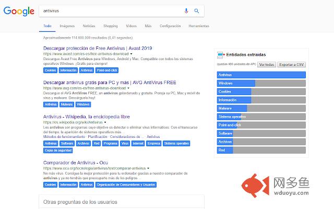Click the Entidades extraídas panel icon
Screen dimensions: 334x209
coord(221,54)
